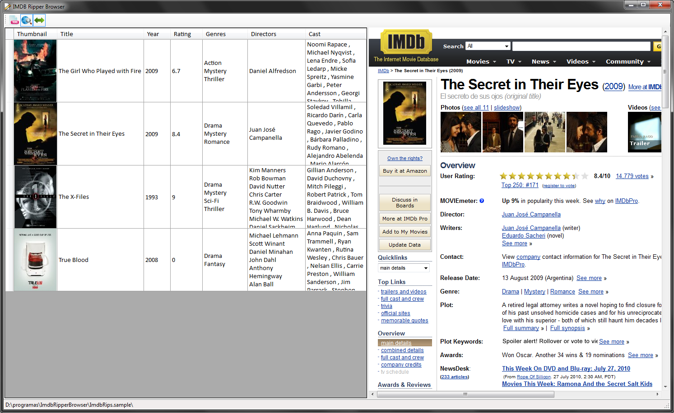This screenshot has width=674, height=413.
Task: Click the Buy it at Amazon button
Action: pyautogui.click(x=404, y=171)
